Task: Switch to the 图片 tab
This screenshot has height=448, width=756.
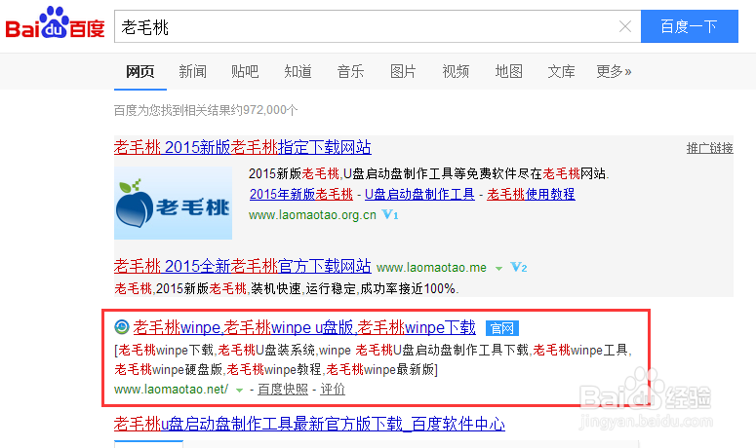Action: 403,72
